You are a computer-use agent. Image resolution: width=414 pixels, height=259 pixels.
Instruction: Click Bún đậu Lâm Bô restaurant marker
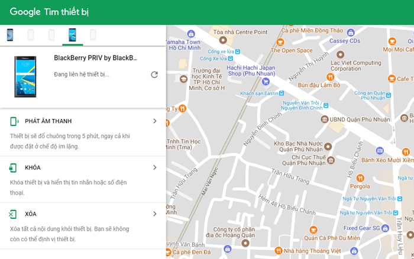click(x=330, y=77)
